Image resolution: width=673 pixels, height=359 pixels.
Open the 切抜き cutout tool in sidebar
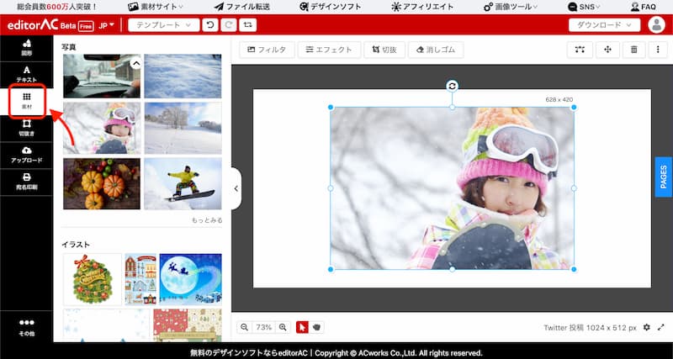[27, 129]
